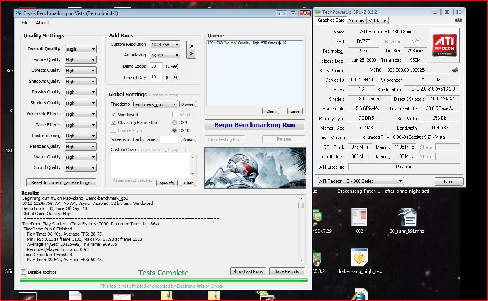This screenshot has width=488, height=301.
Task: Switch to GPU-Z Graphics Card tab
Action: coord(331,20)
